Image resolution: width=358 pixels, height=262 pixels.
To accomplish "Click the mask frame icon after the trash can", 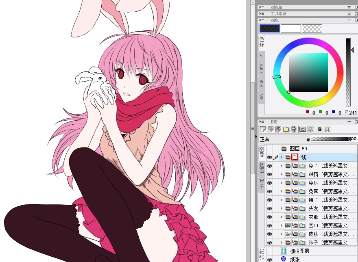I will (x=303, y=129).
